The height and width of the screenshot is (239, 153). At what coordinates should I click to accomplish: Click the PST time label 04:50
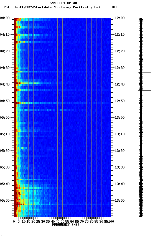[5, 101]
